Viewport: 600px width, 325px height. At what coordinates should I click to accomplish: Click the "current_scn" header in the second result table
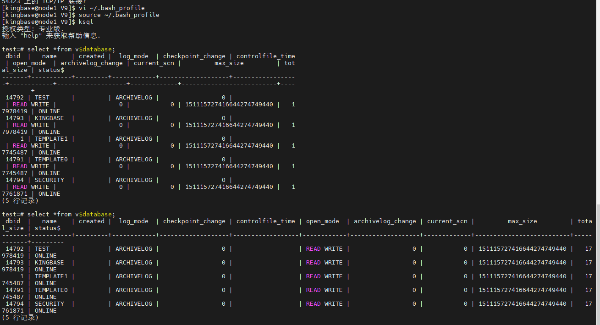pos(447,221)
